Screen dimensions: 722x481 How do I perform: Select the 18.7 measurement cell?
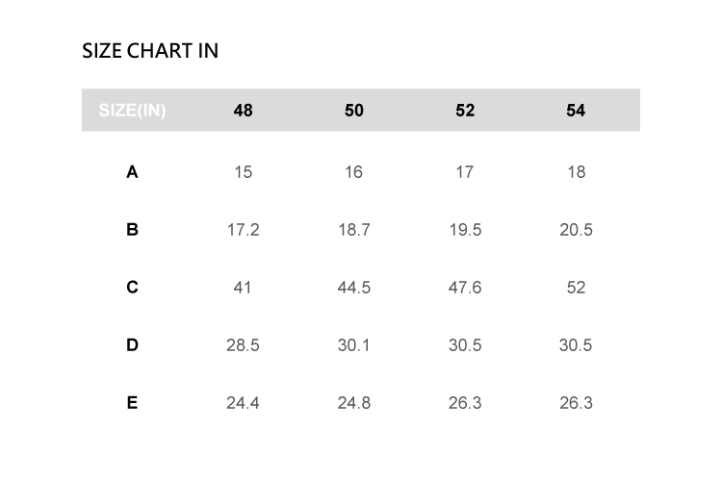[354, 230]
